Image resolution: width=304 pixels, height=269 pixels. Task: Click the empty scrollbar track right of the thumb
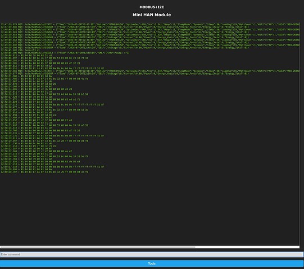pyautogui.click(x=247, y=247)
